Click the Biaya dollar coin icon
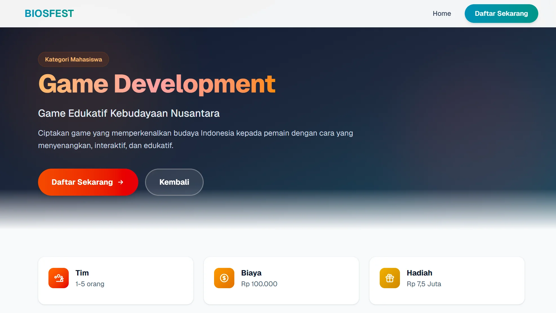The image size is (556, 313). tap(224, 278)
